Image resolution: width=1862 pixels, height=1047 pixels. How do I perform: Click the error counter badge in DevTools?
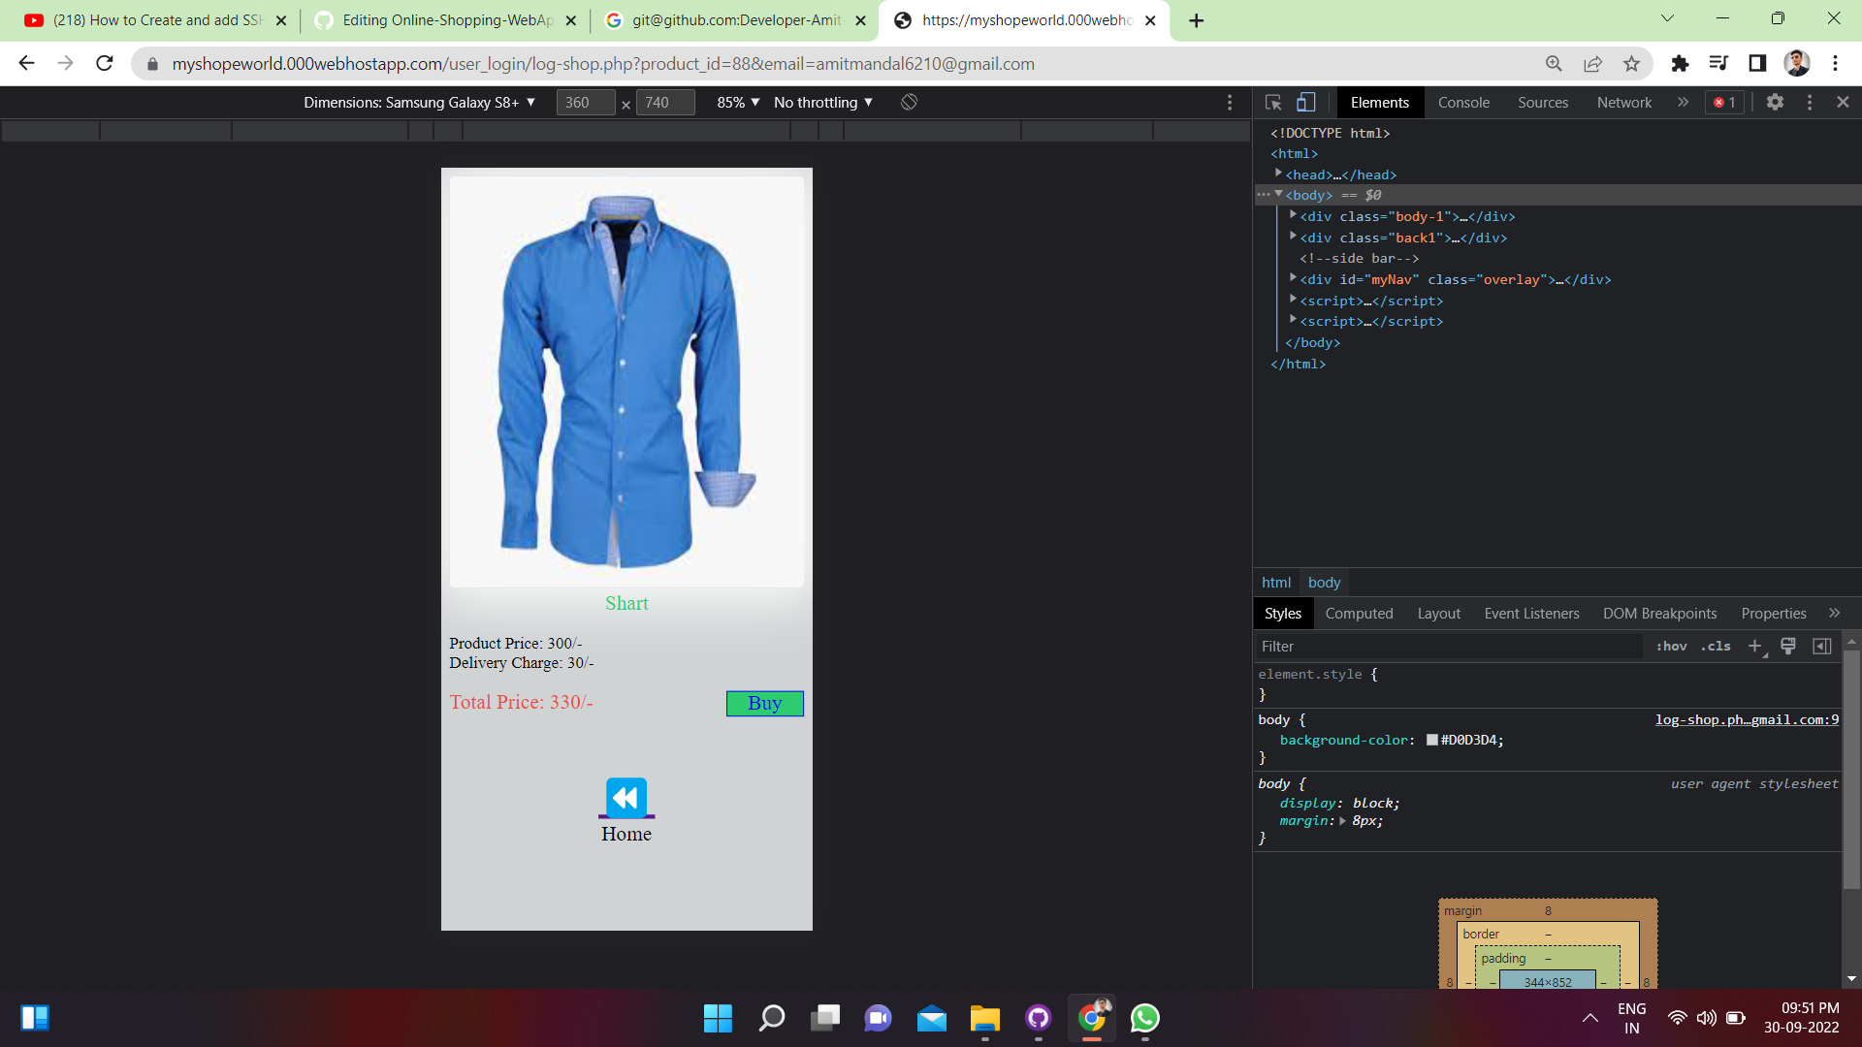pyautogui.click(x=1724, y=102)
